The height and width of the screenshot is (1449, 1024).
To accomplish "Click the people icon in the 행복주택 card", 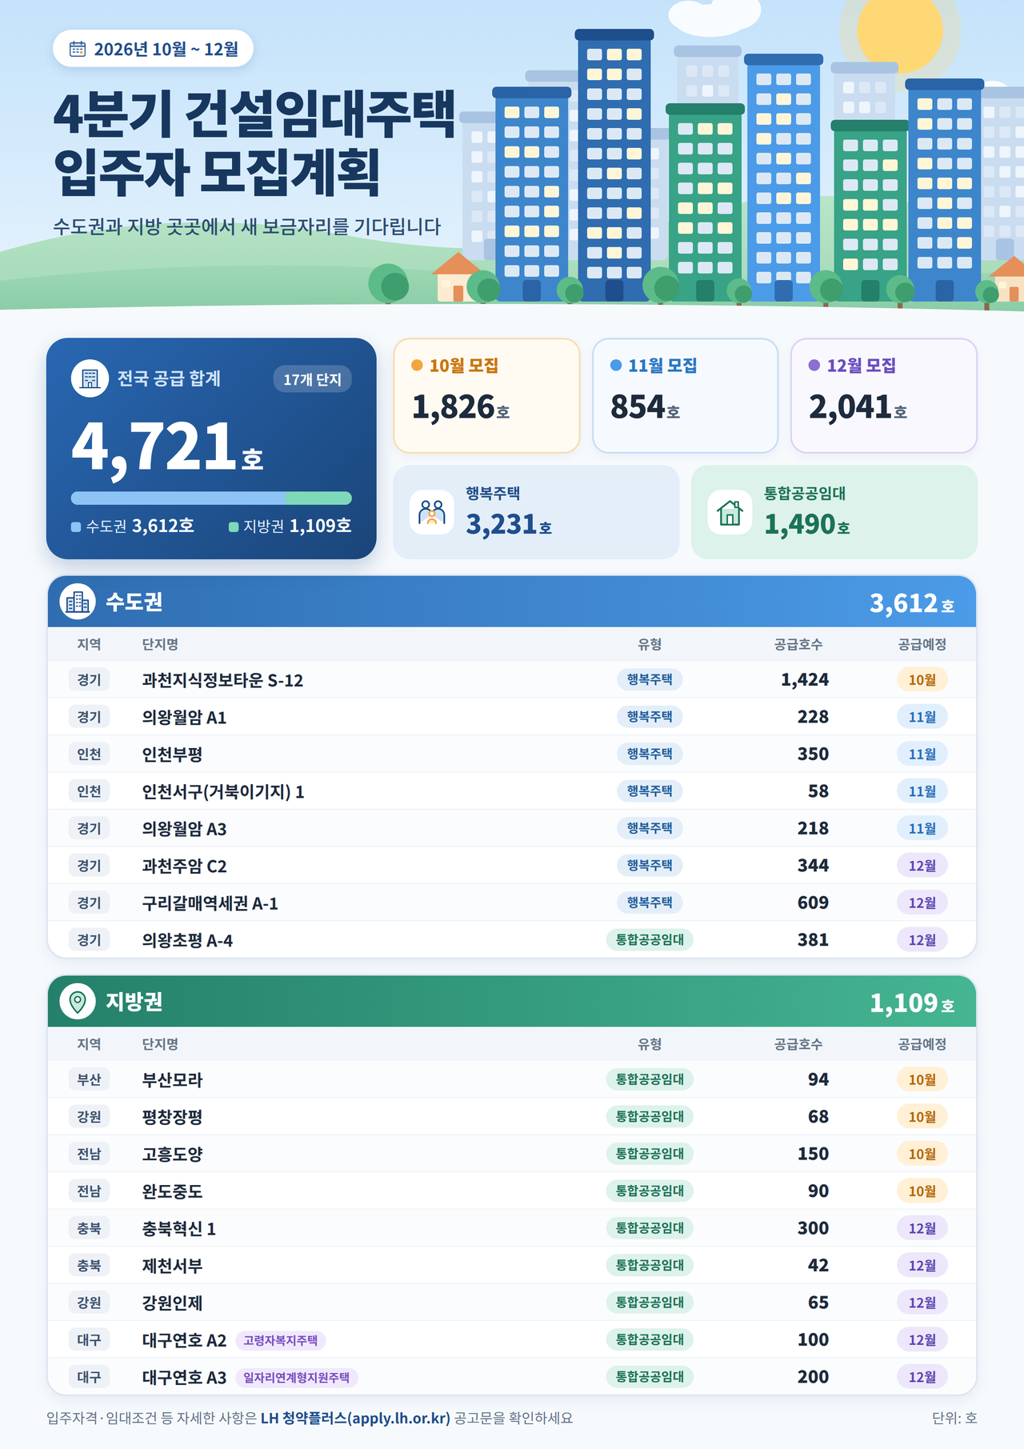I will point(432,512).
